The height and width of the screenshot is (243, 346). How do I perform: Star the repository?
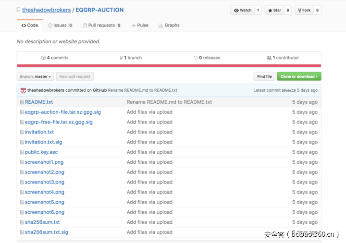[x=274, y=11]
